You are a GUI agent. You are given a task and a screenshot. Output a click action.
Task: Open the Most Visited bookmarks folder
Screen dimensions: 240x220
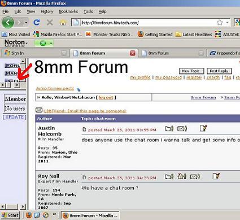coord(16,34)
